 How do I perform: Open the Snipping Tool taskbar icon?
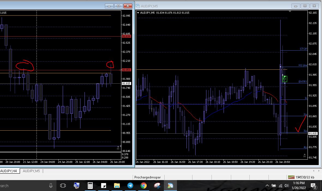point(157,186)
